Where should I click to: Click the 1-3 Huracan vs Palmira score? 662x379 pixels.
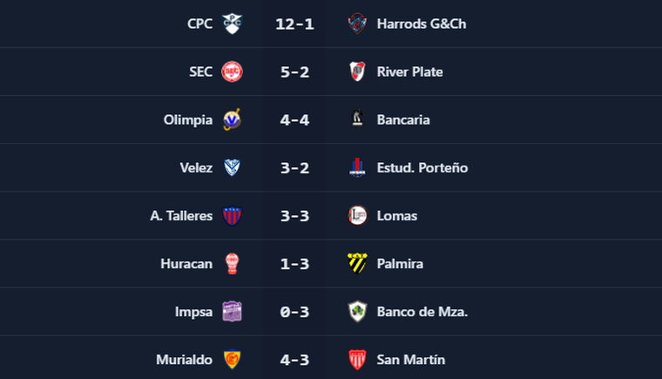click(296, 263)
